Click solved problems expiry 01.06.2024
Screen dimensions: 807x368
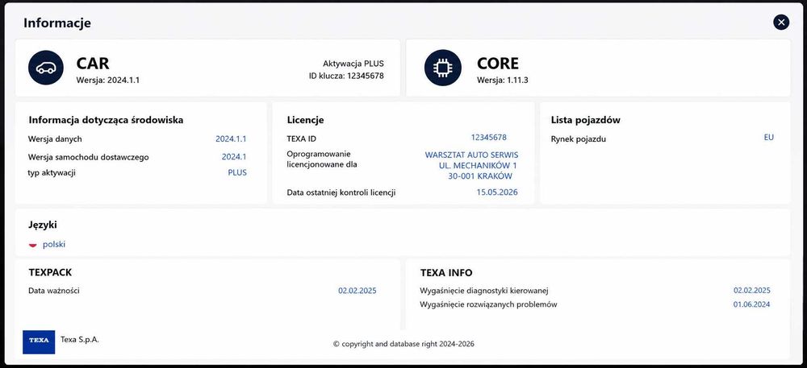click(x=751, y=304)
